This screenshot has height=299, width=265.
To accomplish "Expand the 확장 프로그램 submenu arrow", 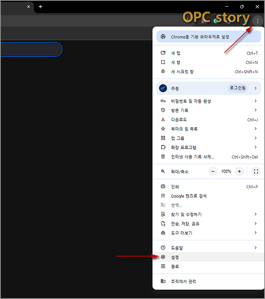I will pyautogui.click(x=256, y=147).
